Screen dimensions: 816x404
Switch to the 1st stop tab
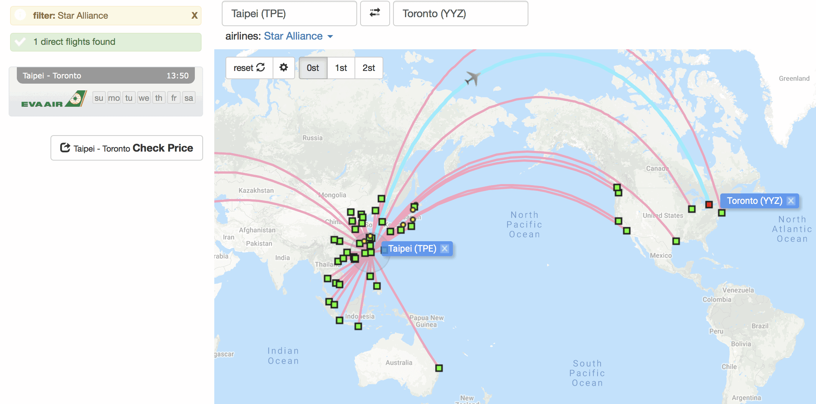pyautogui.click(x=341, y=68)
